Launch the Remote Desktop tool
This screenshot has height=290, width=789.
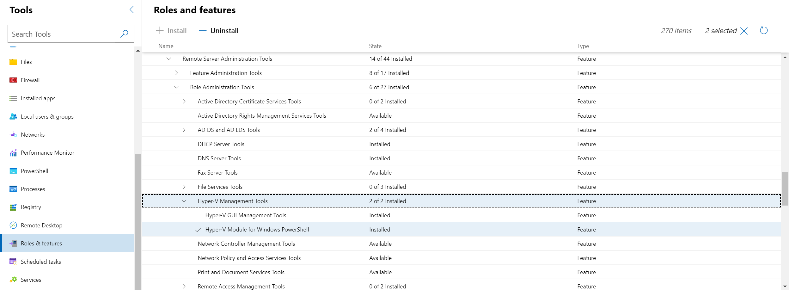[41, 225]
